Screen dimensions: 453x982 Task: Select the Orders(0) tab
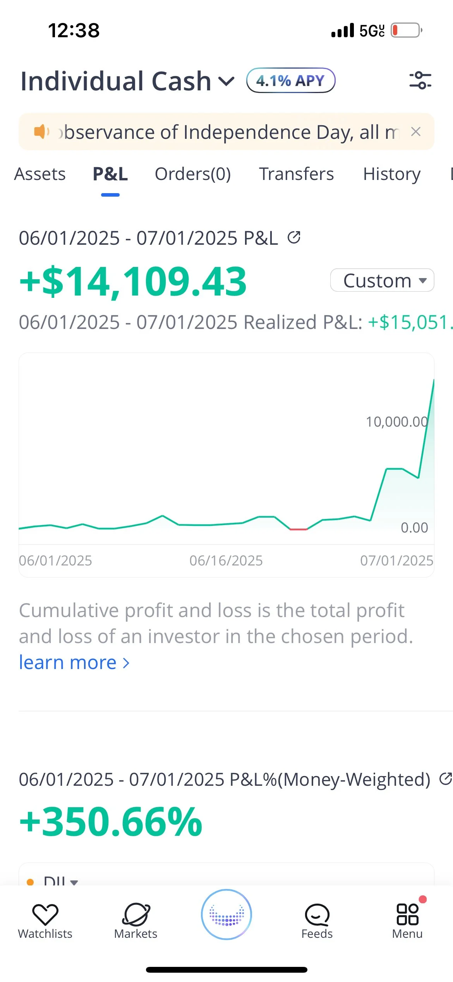click(x=193, y=174)
